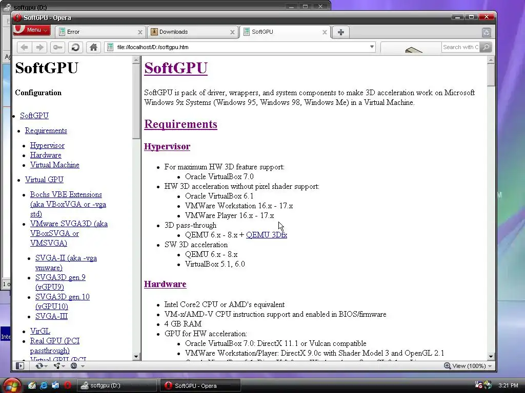Open the Hypervisor sidebar link

tap(47, 145)
